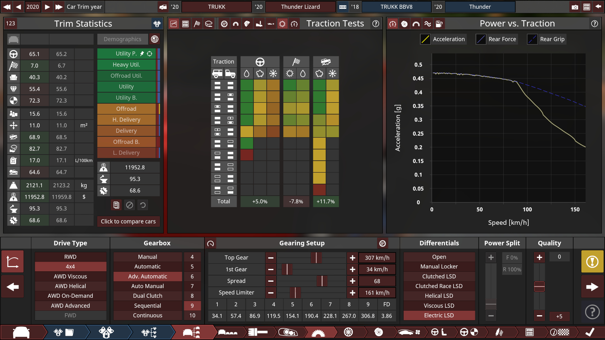This screenshot has height=340, width=605.
Task: Drag the Top Gear speed slider
Action: (314, 258)
